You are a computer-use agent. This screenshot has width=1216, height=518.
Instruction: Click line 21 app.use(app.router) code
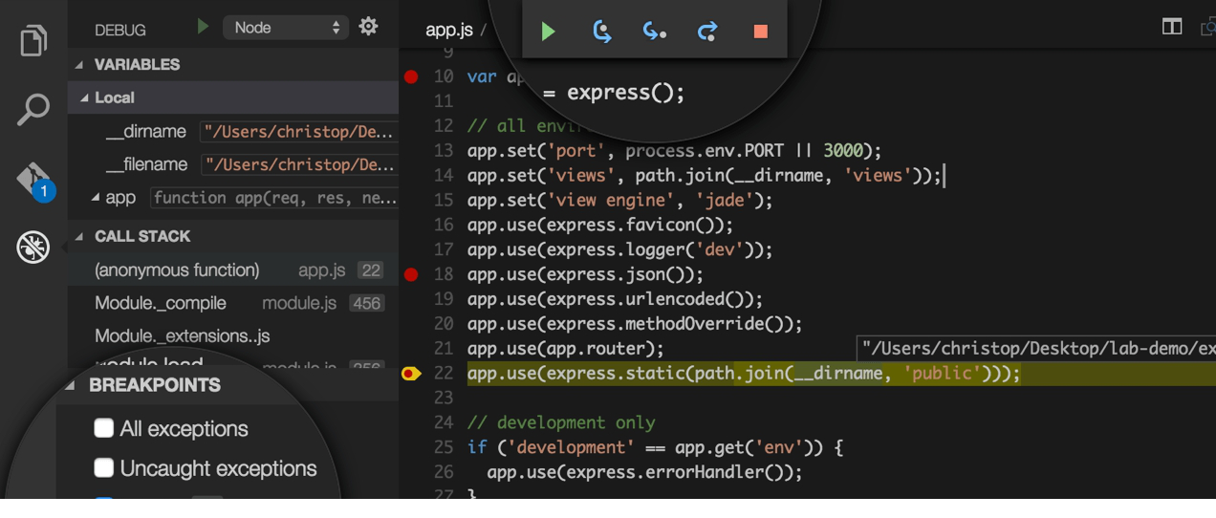pos(566,350)
